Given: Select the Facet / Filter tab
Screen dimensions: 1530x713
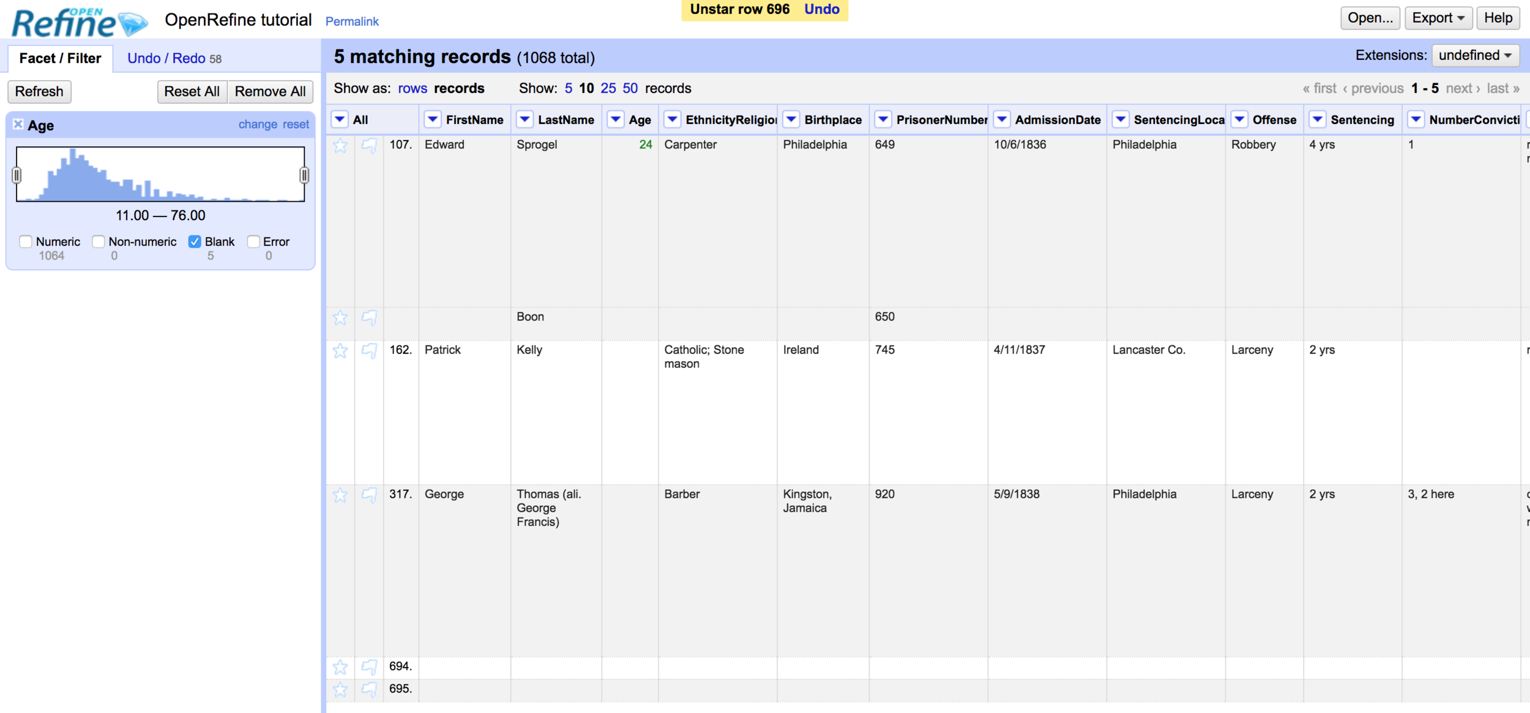Looking at the screenshot, I should tap(60, 58).
